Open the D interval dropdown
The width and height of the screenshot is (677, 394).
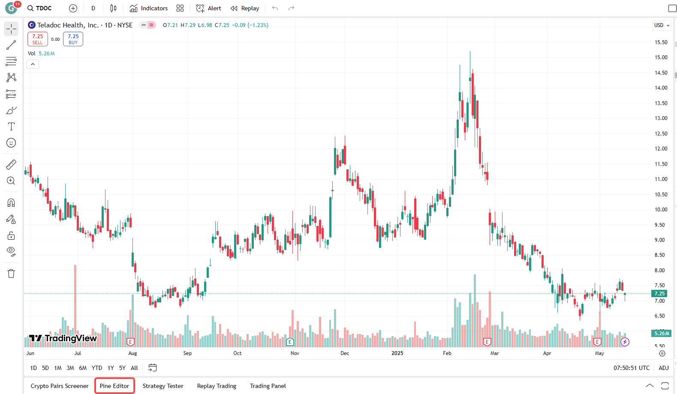tap(93, 8)
